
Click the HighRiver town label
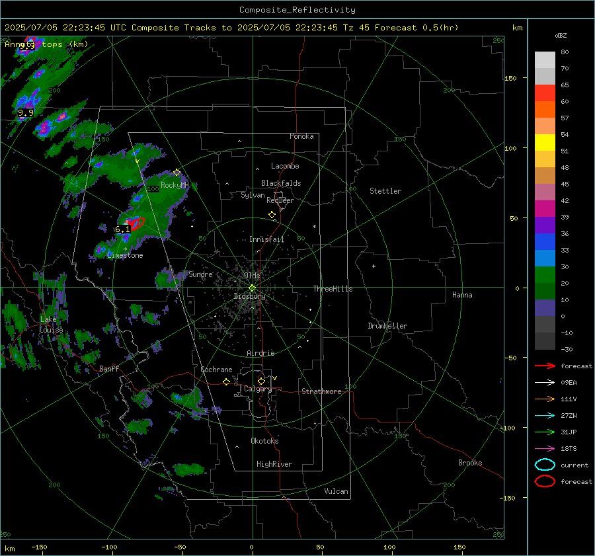[x=274, y=464]
